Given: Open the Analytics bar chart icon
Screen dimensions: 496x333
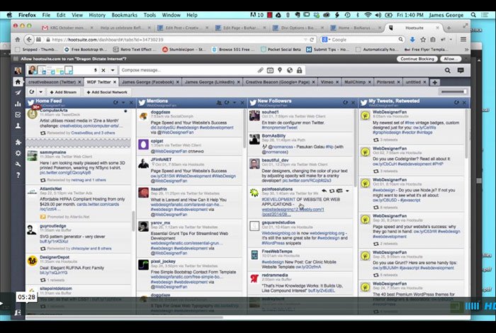Looking at the screenshot, I should click(x=18, y=103).
